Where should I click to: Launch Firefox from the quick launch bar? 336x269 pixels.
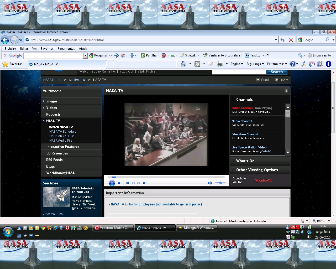[49, 228]
